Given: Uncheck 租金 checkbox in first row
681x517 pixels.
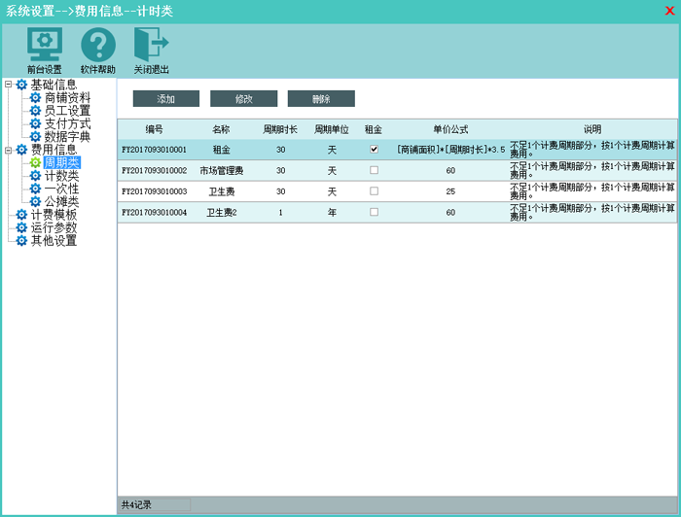Looking at the screenshot, I should [x=374, y=150].
